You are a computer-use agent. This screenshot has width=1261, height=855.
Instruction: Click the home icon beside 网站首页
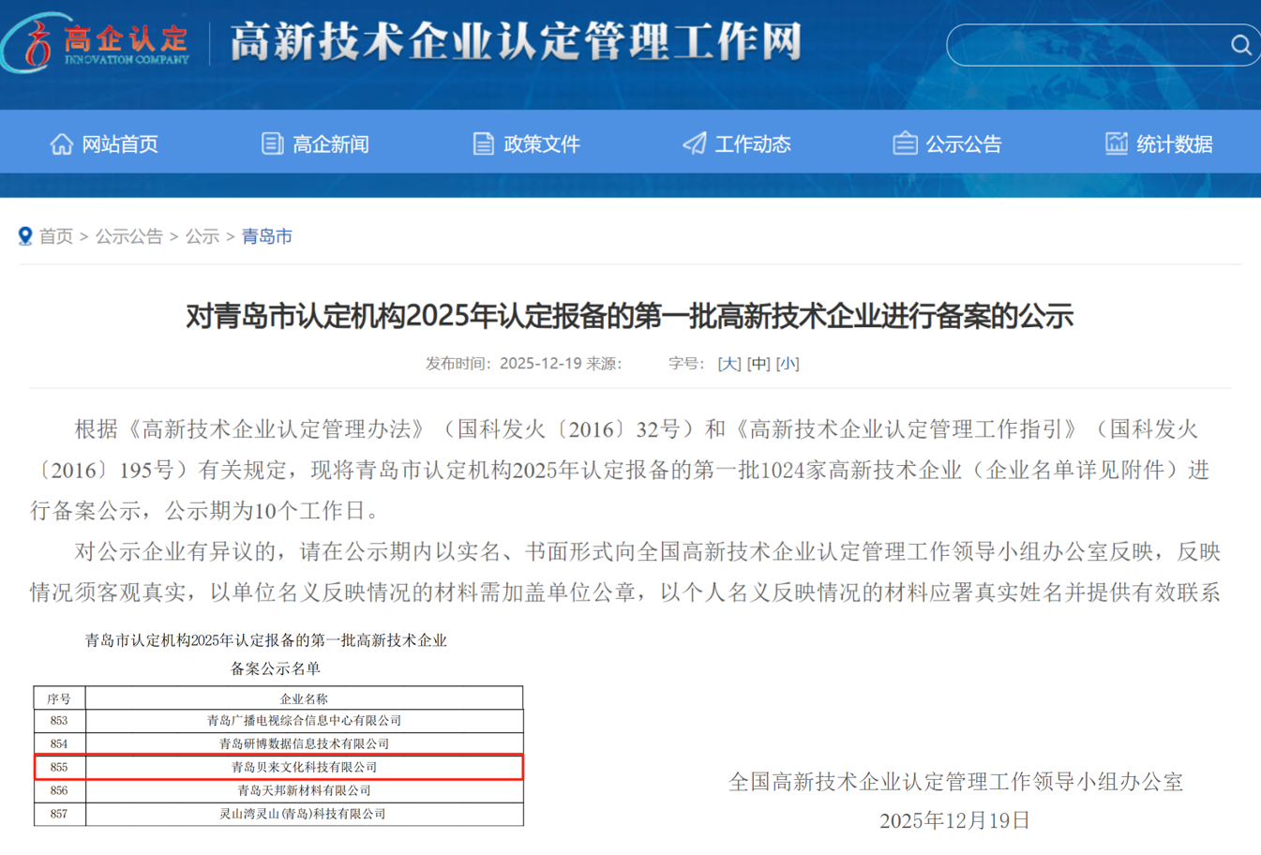click(62, 142)
